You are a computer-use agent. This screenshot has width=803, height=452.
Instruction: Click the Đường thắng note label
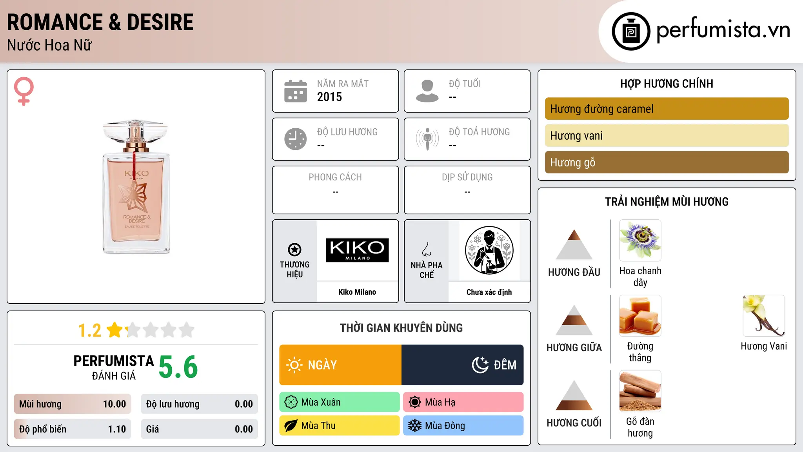tap(640, 352)
